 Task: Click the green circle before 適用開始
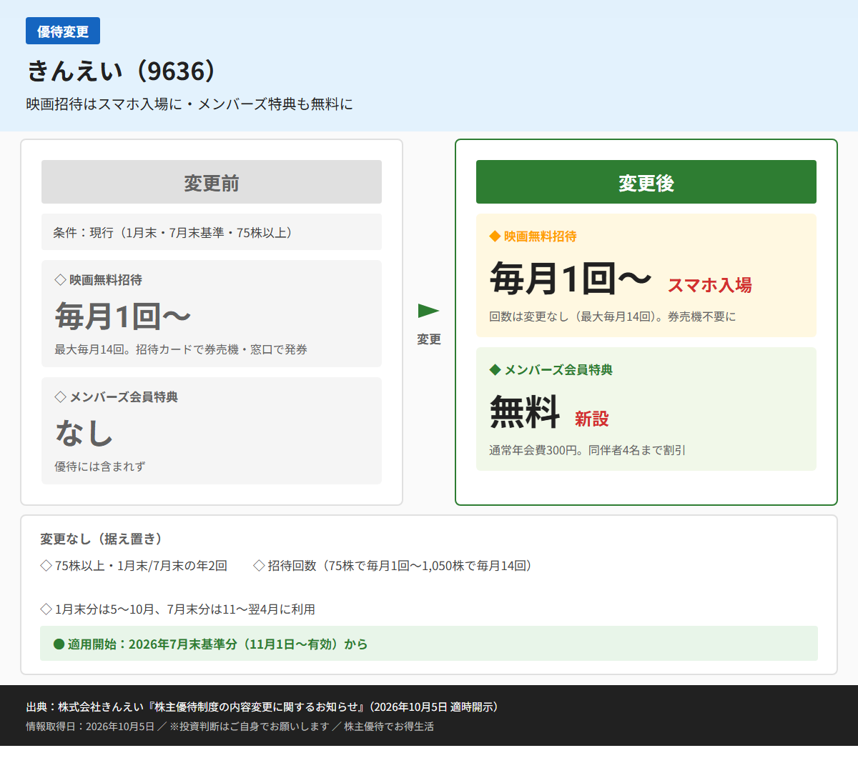point(59,644)
